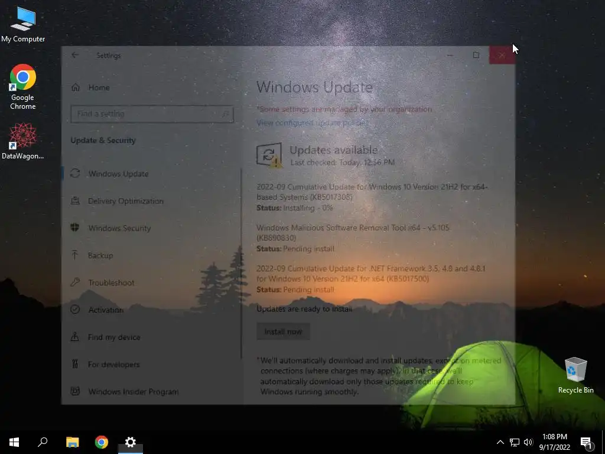Image resolution: width=605 pixels, height=454 pixels.
Task: Launch Chrome from the taskbar
Action: pos(102,442)
